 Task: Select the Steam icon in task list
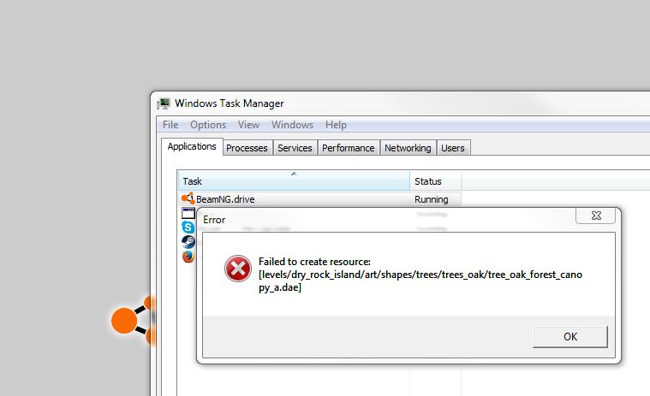pyautogui.click(x=188, y=242)
